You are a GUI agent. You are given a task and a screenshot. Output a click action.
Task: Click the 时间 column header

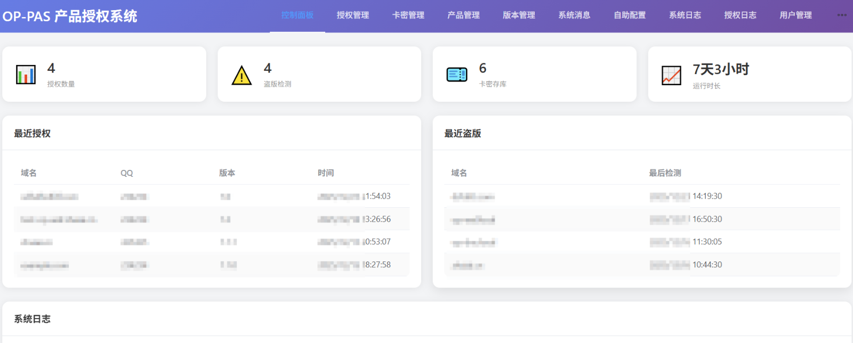tap(326, 173)
